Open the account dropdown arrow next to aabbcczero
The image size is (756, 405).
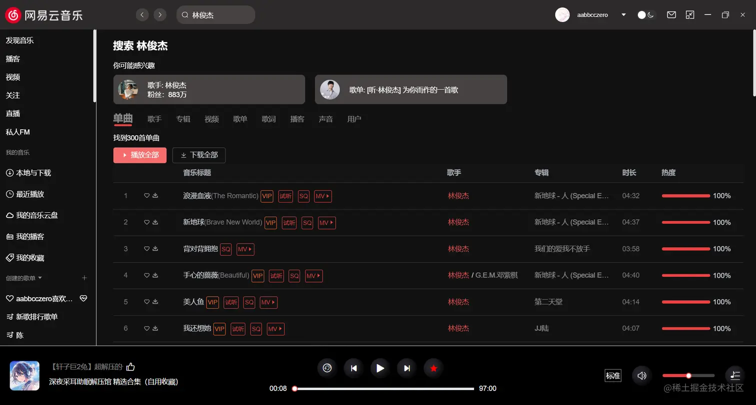pyautogui.click(x=623, y=15)
